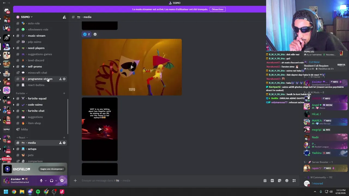349x196 pixels.
Task: Open the need-players channel
Action: tap(41, 48)
